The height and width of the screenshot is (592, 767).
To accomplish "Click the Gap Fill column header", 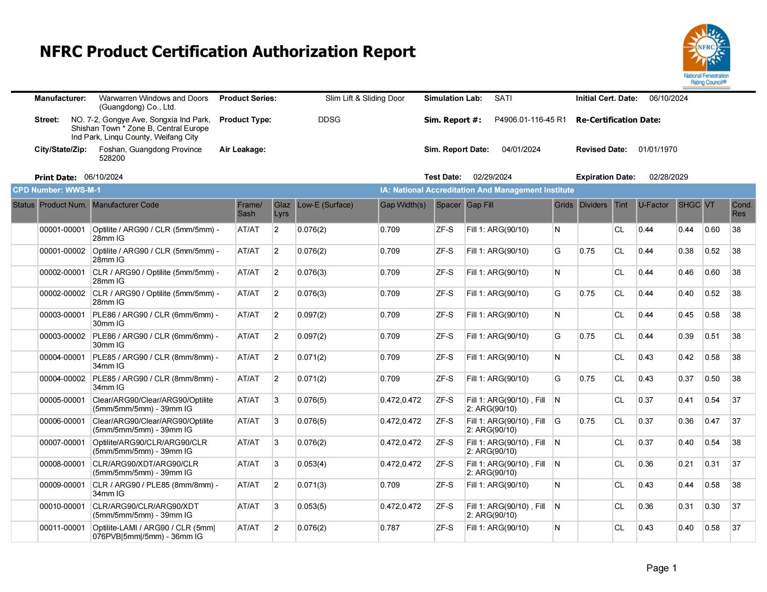I will (x=509, y=210).
